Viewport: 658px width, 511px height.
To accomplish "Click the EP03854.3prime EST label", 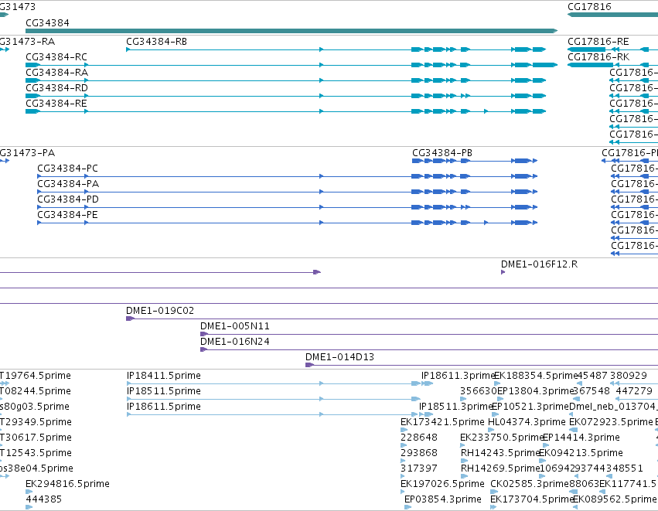I will (x=443, y=499).
